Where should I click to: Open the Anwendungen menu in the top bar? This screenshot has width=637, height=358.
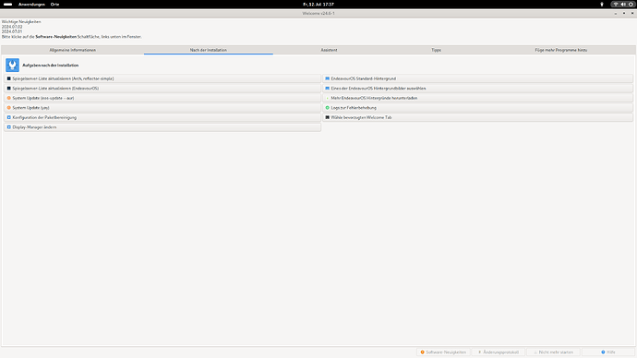coord(31,4)
